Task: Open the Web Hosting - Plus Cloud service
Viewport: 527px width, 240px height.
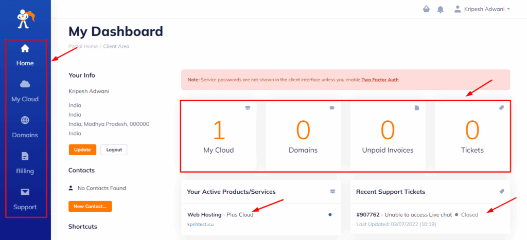Action: [x=220, y=214]
